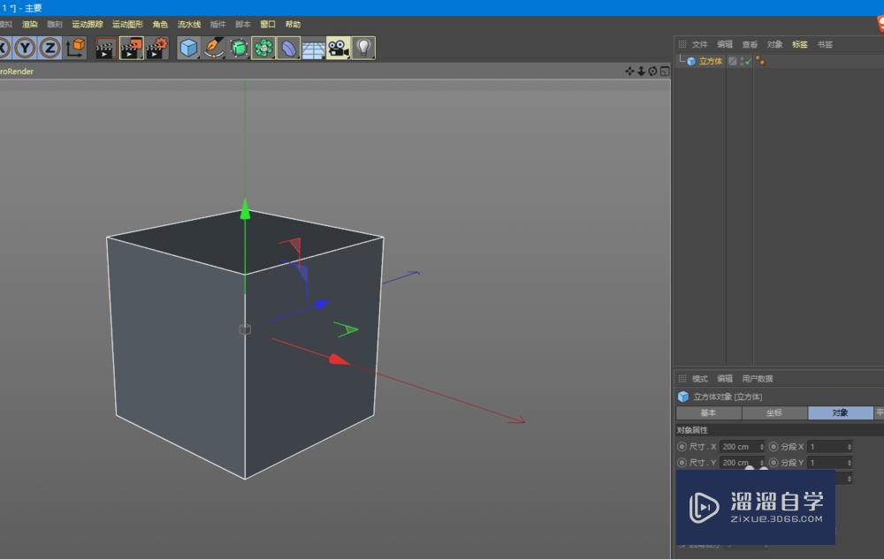Image resolution: width=884 pixels, height=559 pixels.
Task: Select the spline pen tool
Action: point(213,48)
